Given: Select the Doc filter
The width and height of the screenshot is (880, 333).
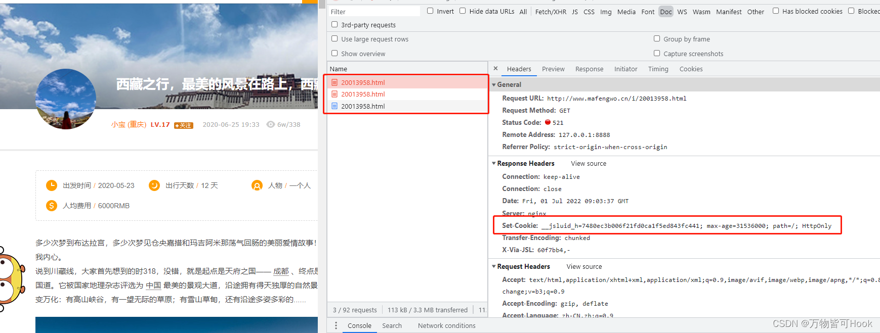Looking at the screenshot, I should point(666,12).
